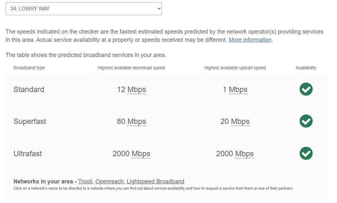
Task: Click Mbps abbreviation beside 80 download speed
Action: point(137,121)
